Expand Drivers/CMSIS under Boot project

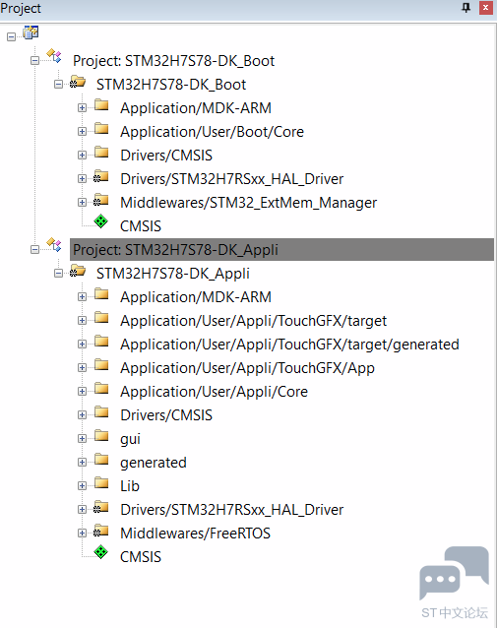(x=82, y=156)
